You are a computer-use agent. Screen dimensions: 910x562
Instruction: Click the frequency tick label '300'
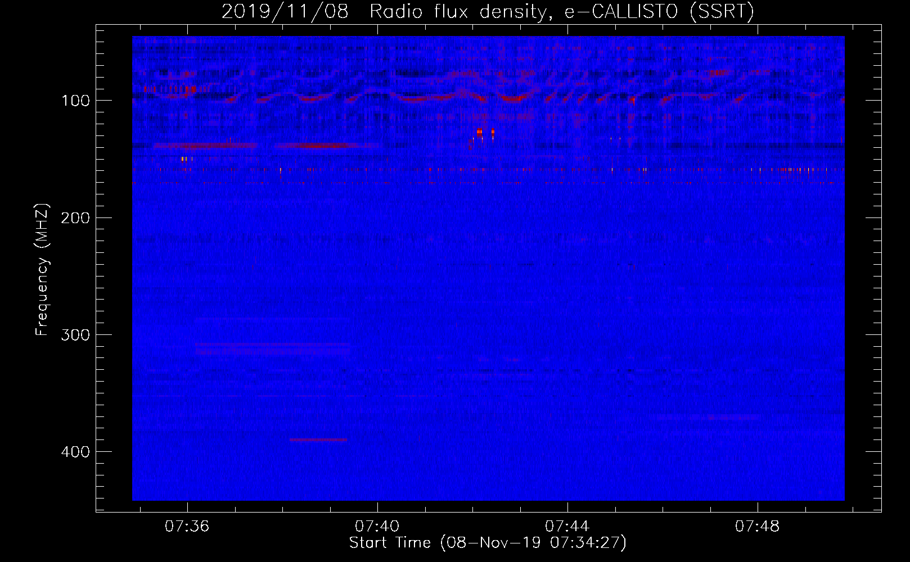click(x=76, y=335)
